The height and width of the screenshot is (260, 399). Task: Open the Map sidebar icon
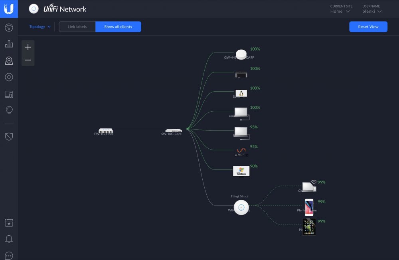[x=9, y=61]
